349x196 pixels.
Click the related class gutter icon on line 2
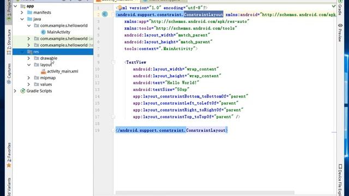(105, 14)
